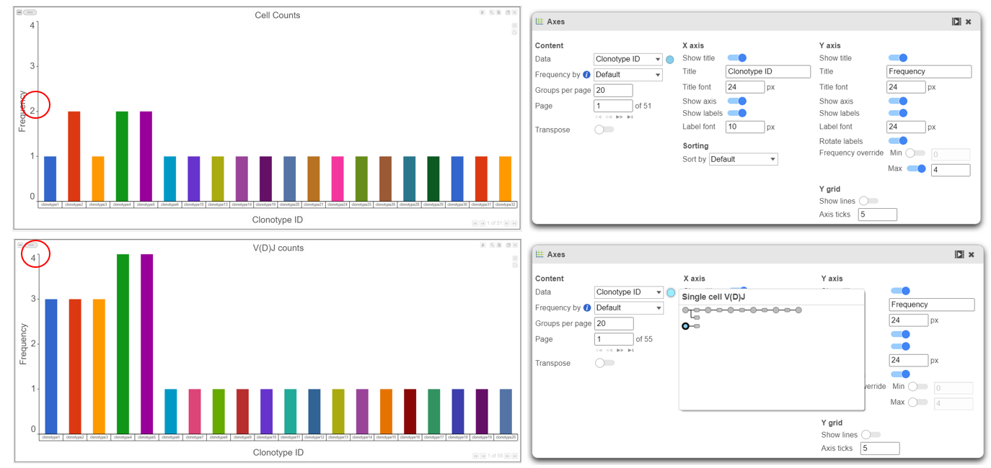
Task: Click the dock icon in top Axes header
Action: 956,22
